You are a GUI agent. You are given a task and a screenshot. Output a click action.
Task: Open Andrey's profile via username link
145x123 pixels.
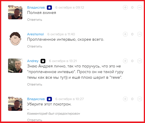coord(33,61)
